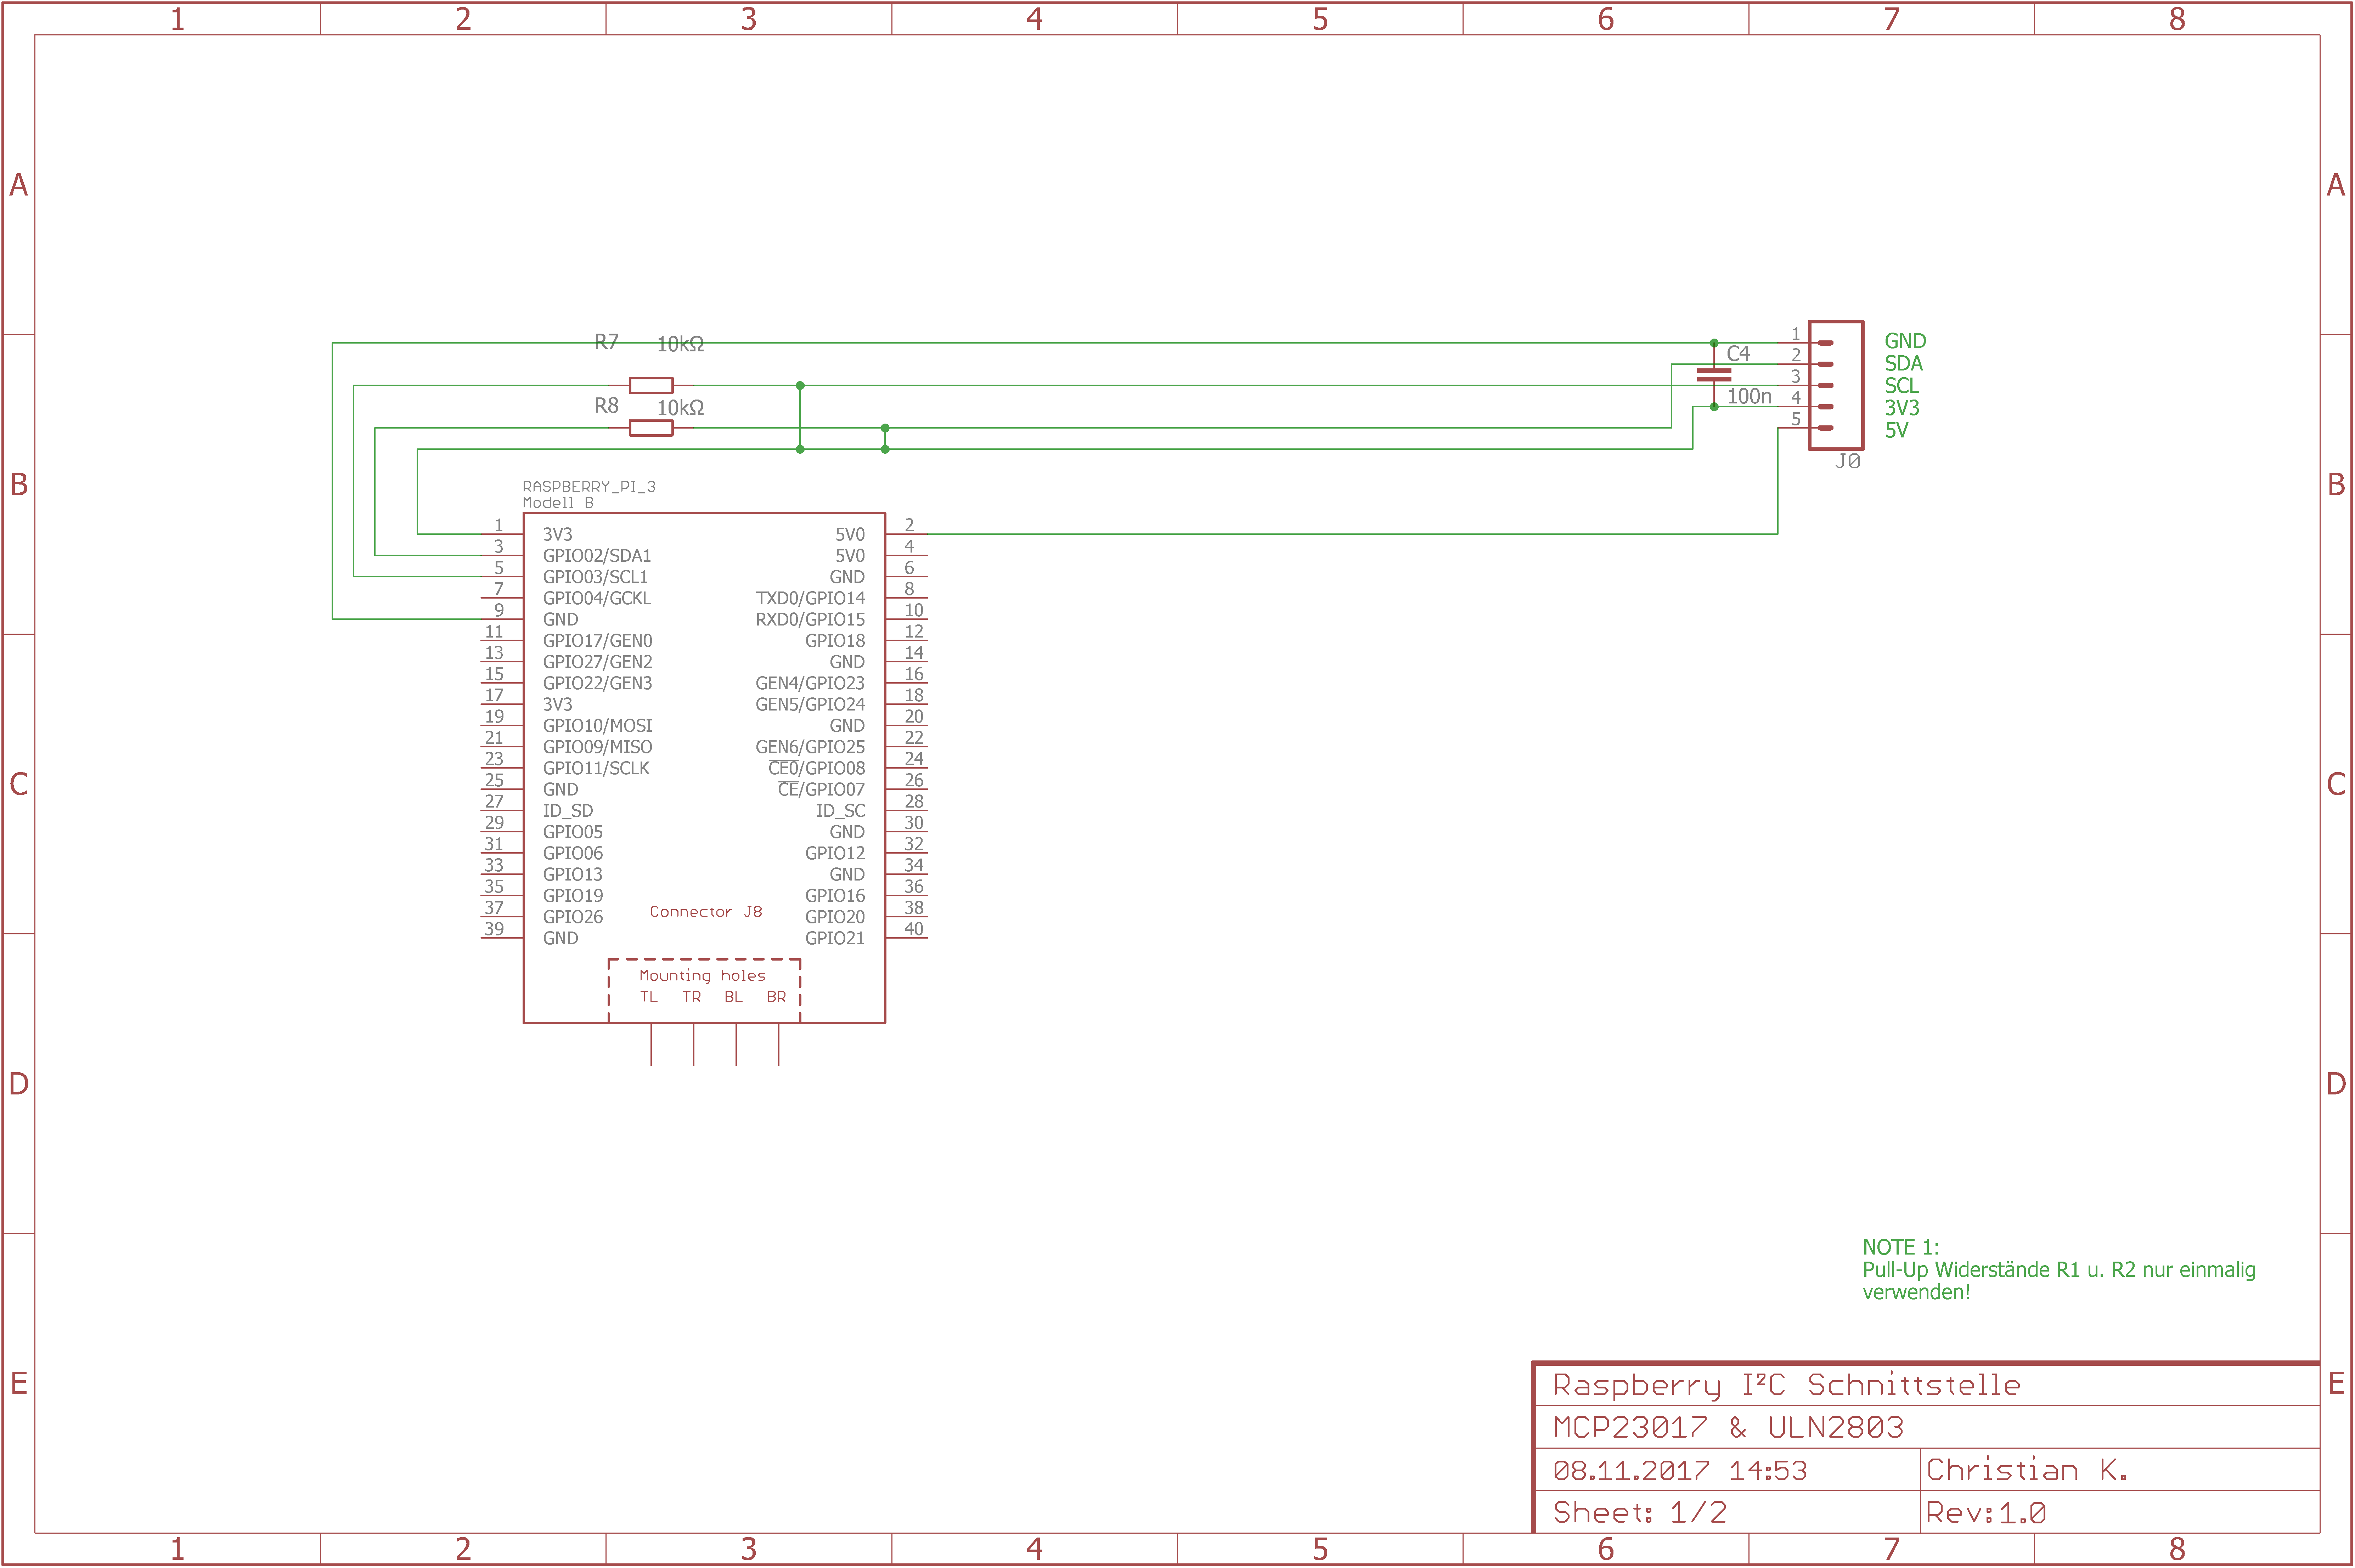
Task: Click the TXD0/GPIO14 pin name
Action: 810,598
